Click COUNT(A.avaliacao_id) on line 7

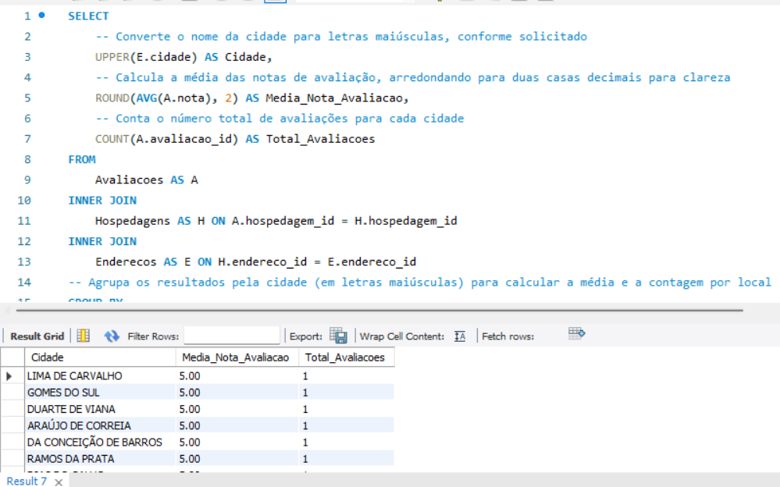pyautogui.click(x=166, y=139)
